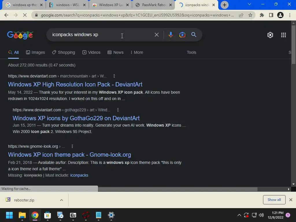This screenshot has height=222, width=296.
Task: Open 7-Zip from taskbar
Action: click(x=73, y=215)
